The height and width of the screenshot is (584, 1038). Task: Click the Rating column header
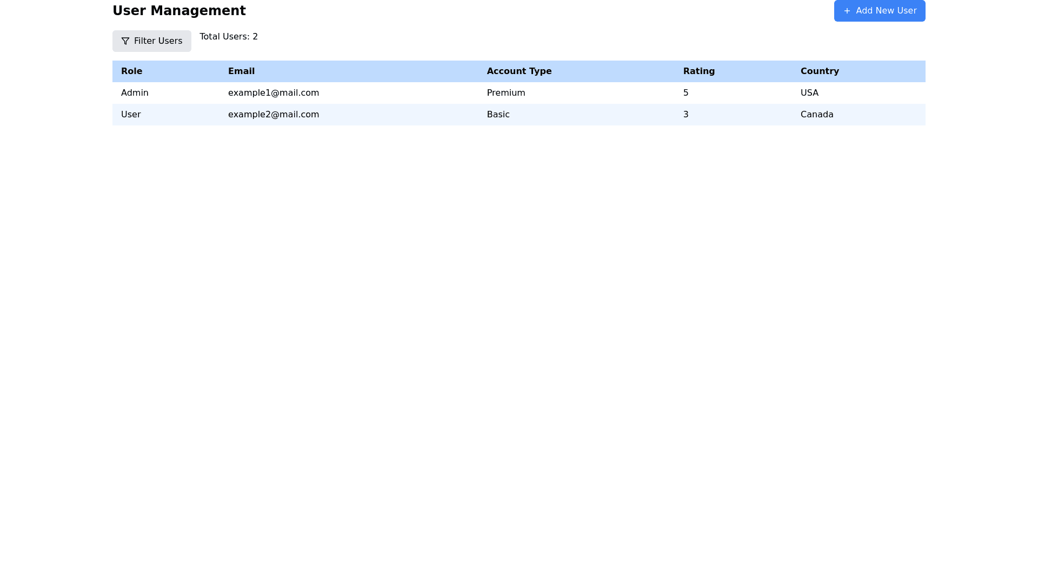tap(698, 71)
